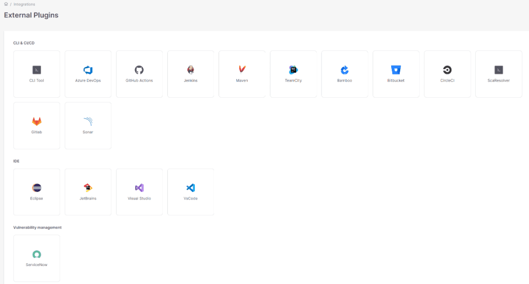
Task: Select the Azure DevOps plugin
Action: (88, 74)
